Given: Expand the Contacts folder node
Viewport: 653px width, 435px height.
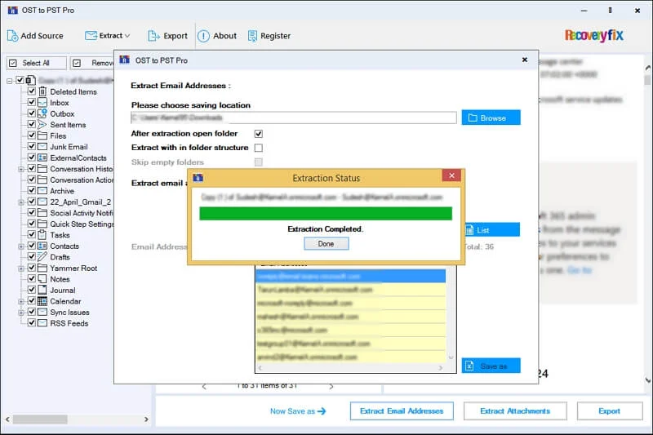Looking at the screenshot, I should pyautogui.click(x=21, y=246).
